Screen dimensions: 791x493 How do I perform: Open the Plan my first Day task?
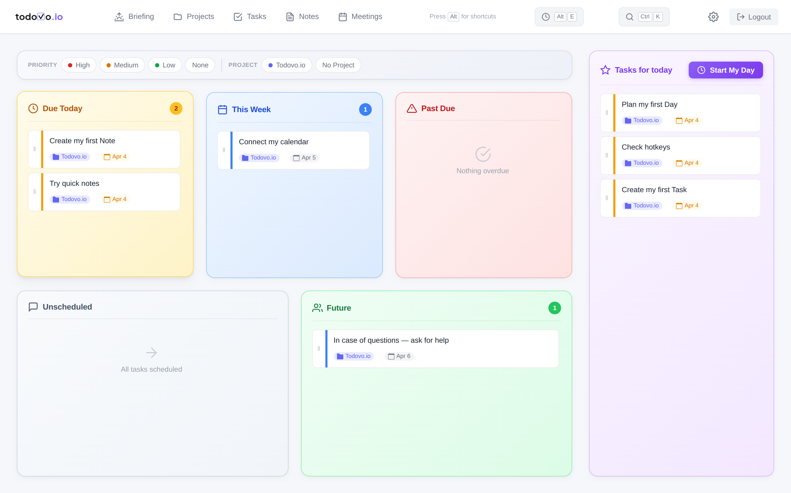[x=680, y=113]
